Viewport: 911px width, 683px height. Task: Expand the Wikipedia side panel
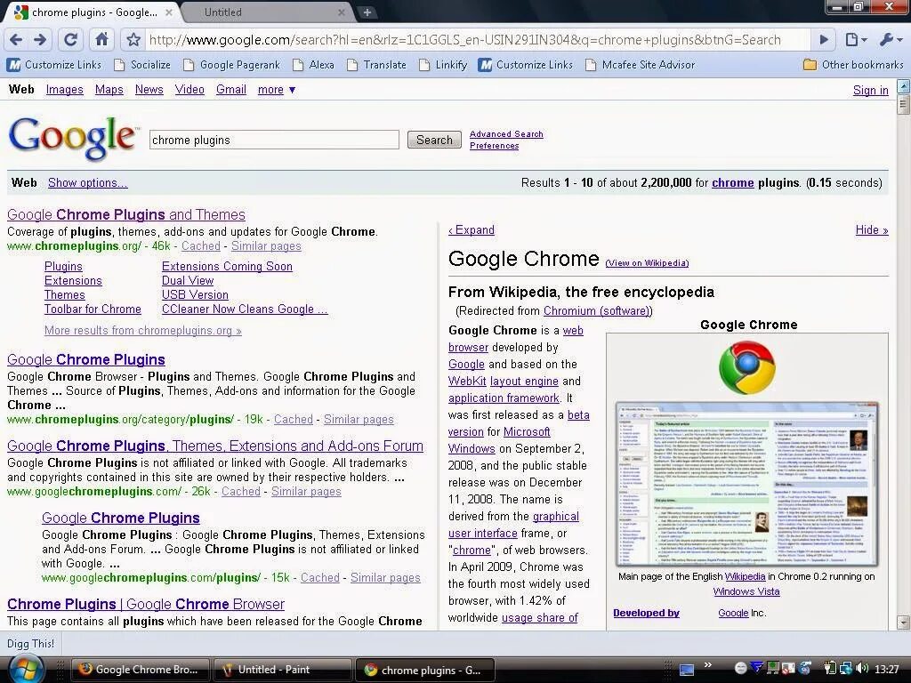tap(472, 230)
